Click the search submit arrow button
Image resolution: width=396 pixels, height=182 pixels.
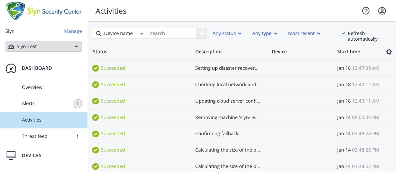[x=202, y=33]
